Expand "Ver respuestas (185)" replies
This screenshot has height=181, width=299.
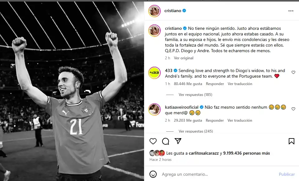click(195, 95)
